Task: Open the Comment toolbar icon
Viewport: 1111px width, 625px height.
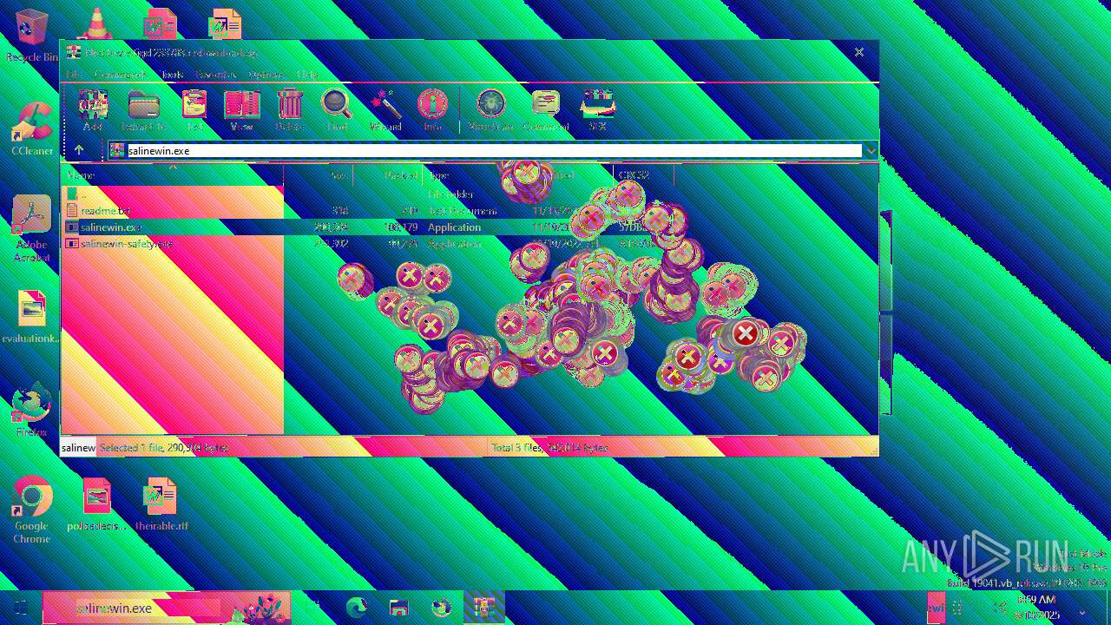Action: [x=546, y=110]
